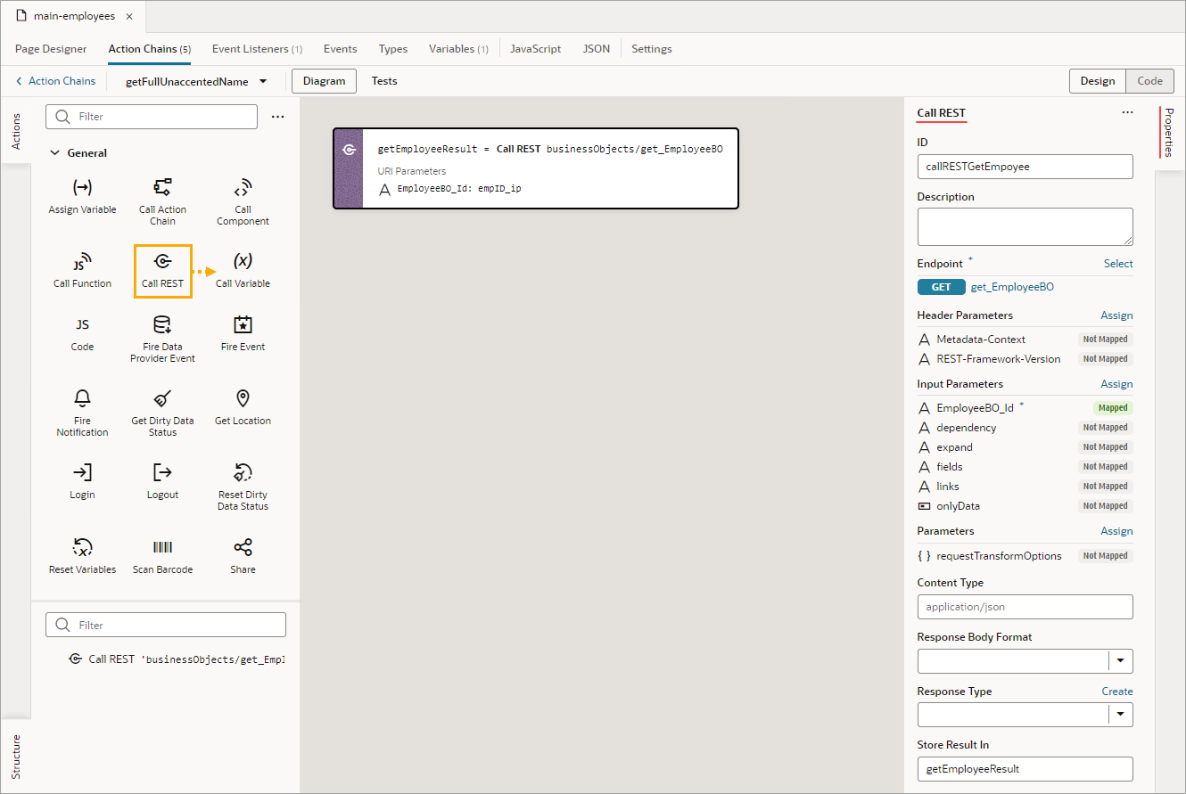The height and width of the screenshot is (794, 1186).
Task: Switch to Design view mode
Action: coord(1098,81)
